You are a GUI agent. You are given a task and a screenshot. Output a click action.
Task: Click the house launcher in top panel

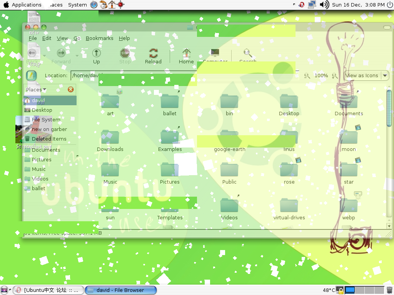112,5
